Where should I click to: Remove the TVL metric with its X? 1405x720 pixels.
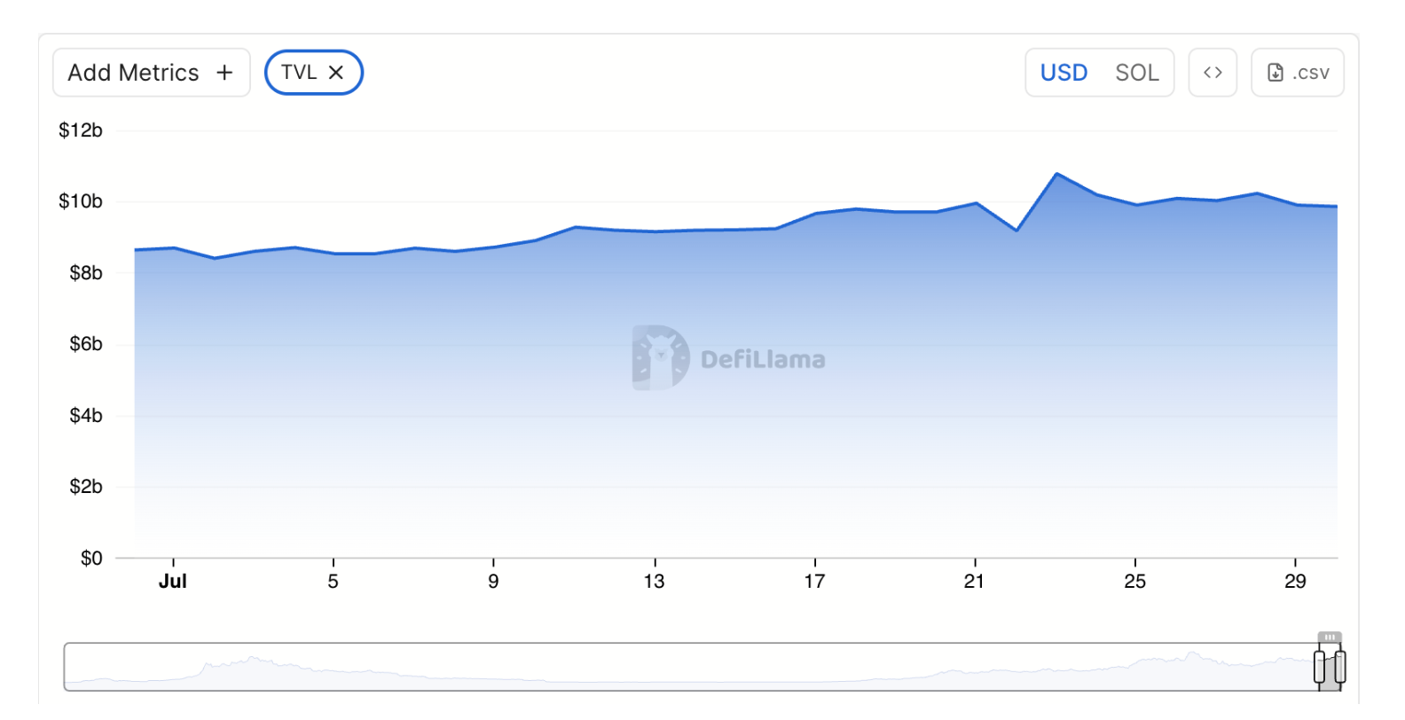(x=336, y=73)
